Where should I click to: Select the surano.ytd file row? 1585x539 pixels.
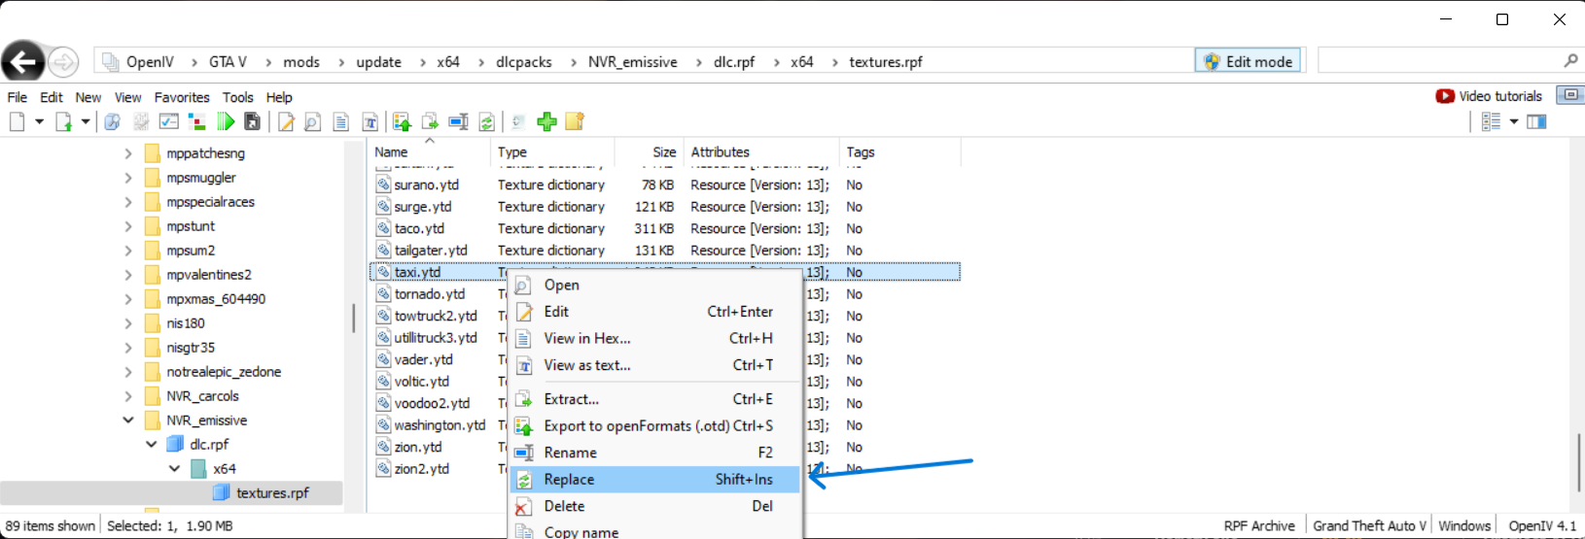[x=665, y=185]
